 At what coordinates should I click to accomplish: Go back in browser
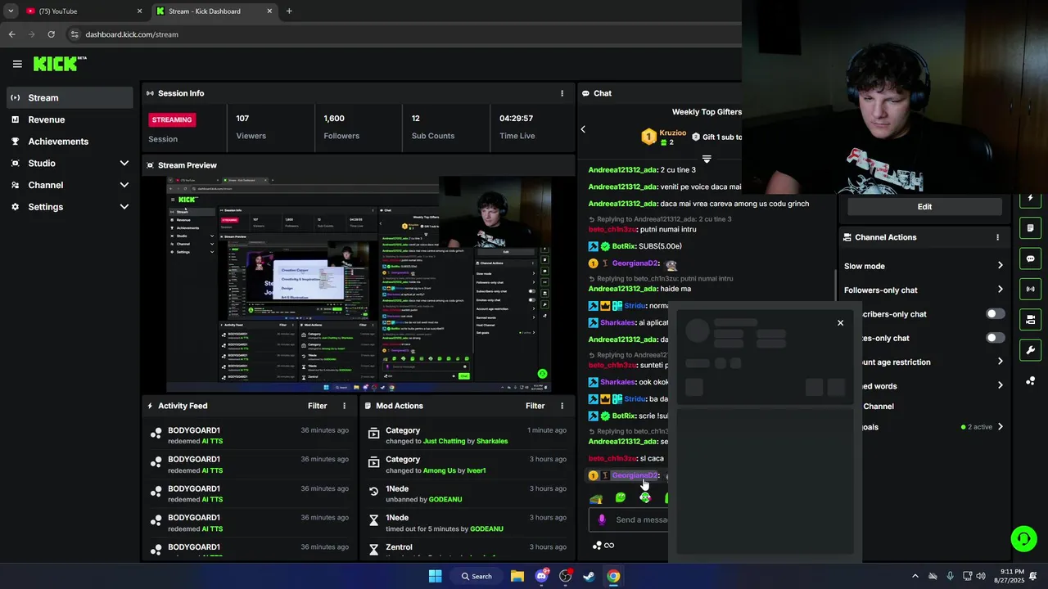point(11,34)
